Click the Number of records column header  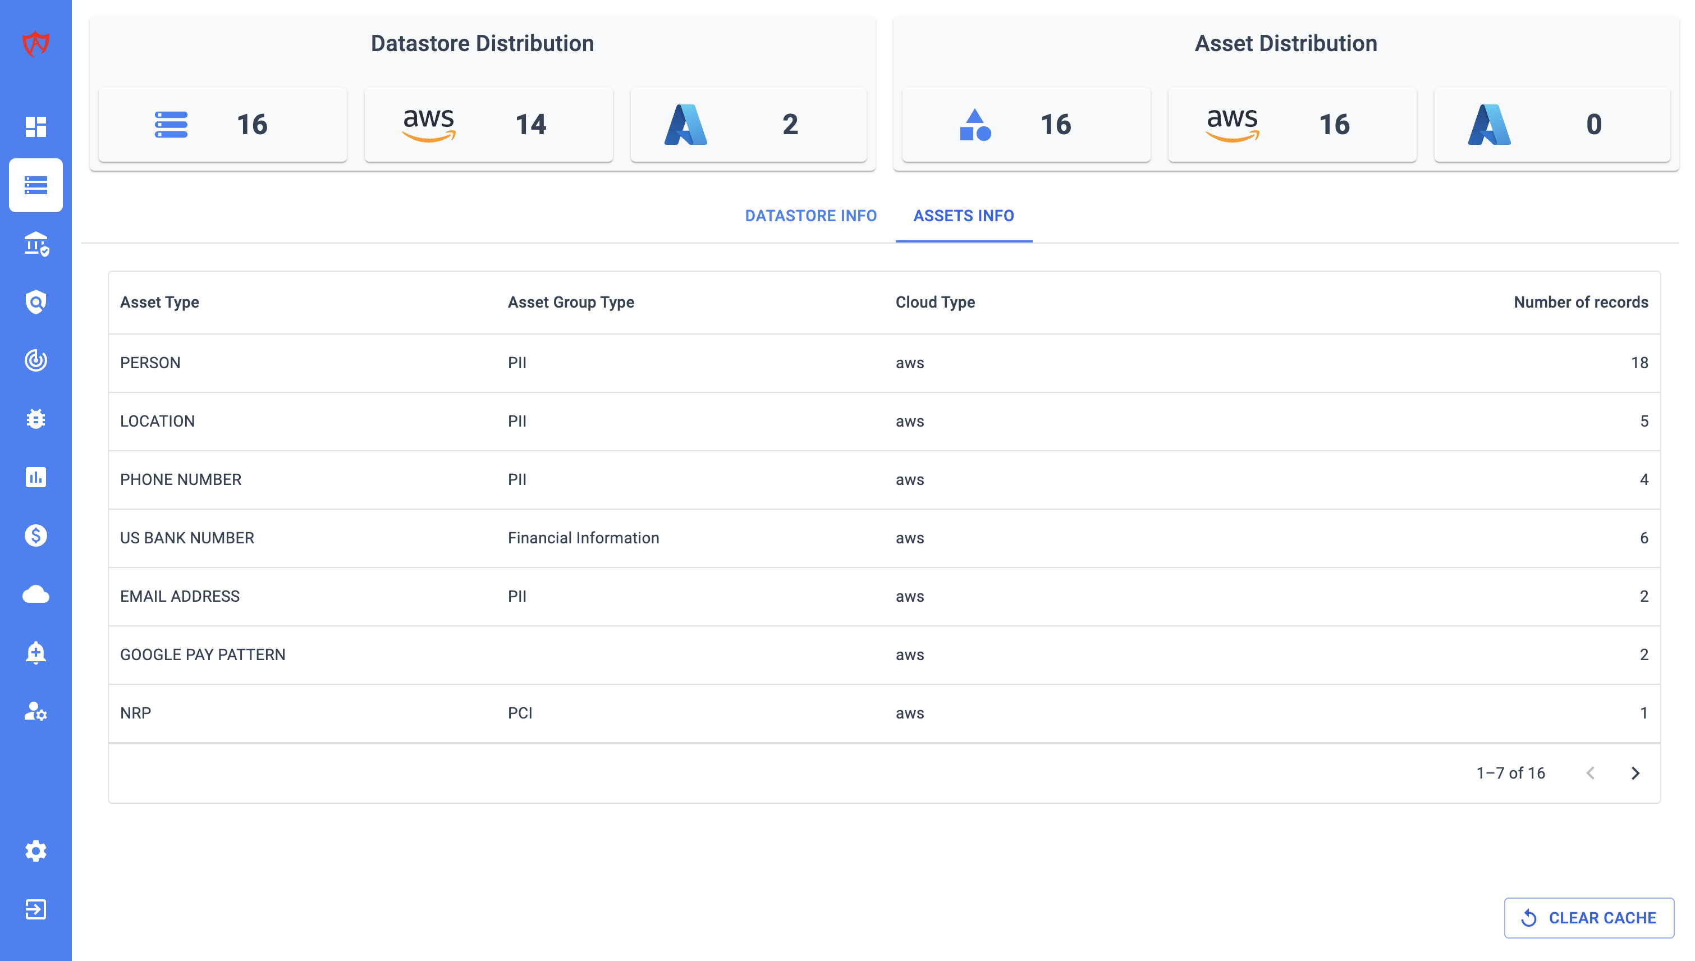pos(1580,303)
